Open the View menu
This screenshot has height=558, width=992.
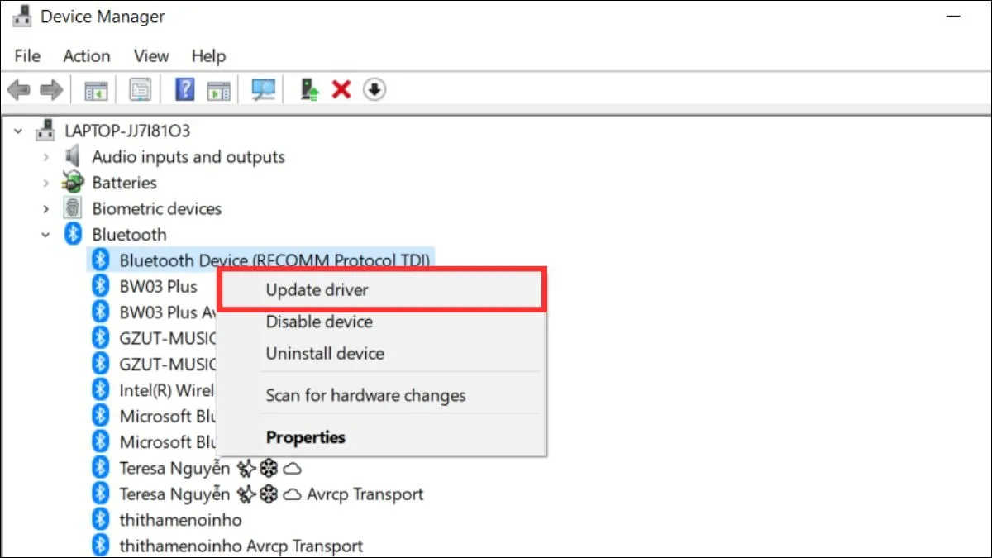(x=151, y=56)
